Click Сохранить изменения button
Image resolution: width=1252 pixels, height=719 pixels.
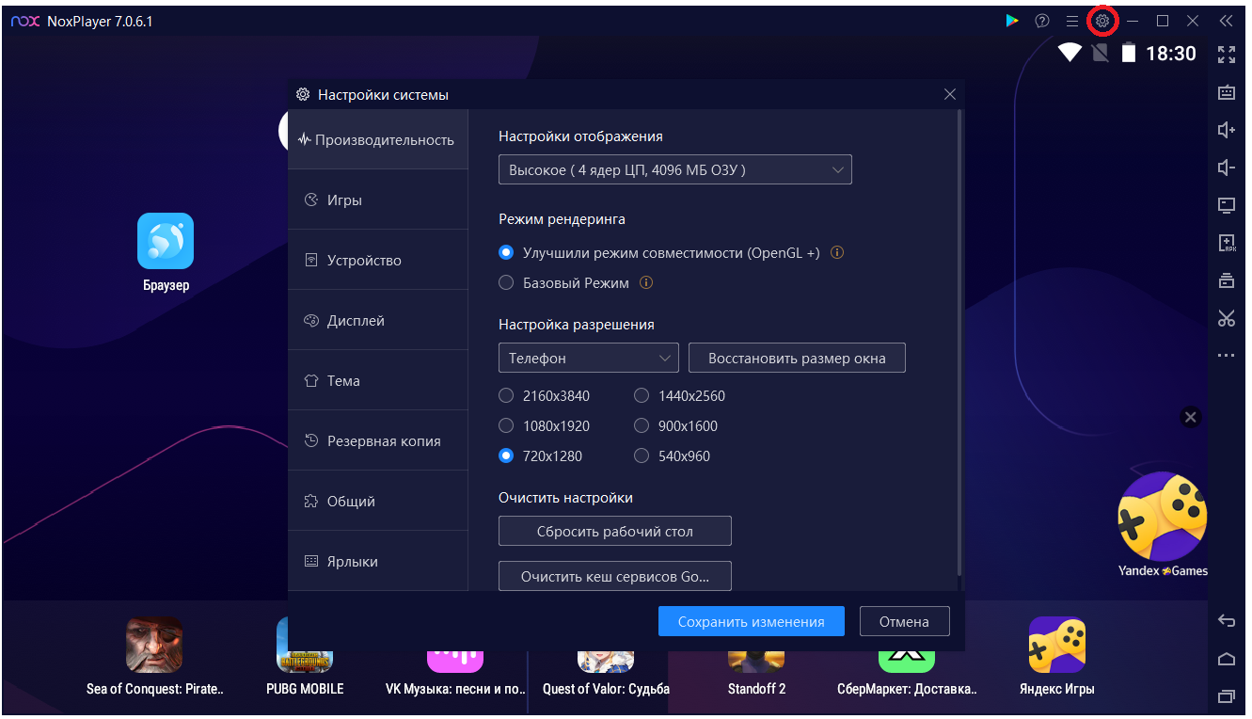pyautogui.click(x=751, y=622)
